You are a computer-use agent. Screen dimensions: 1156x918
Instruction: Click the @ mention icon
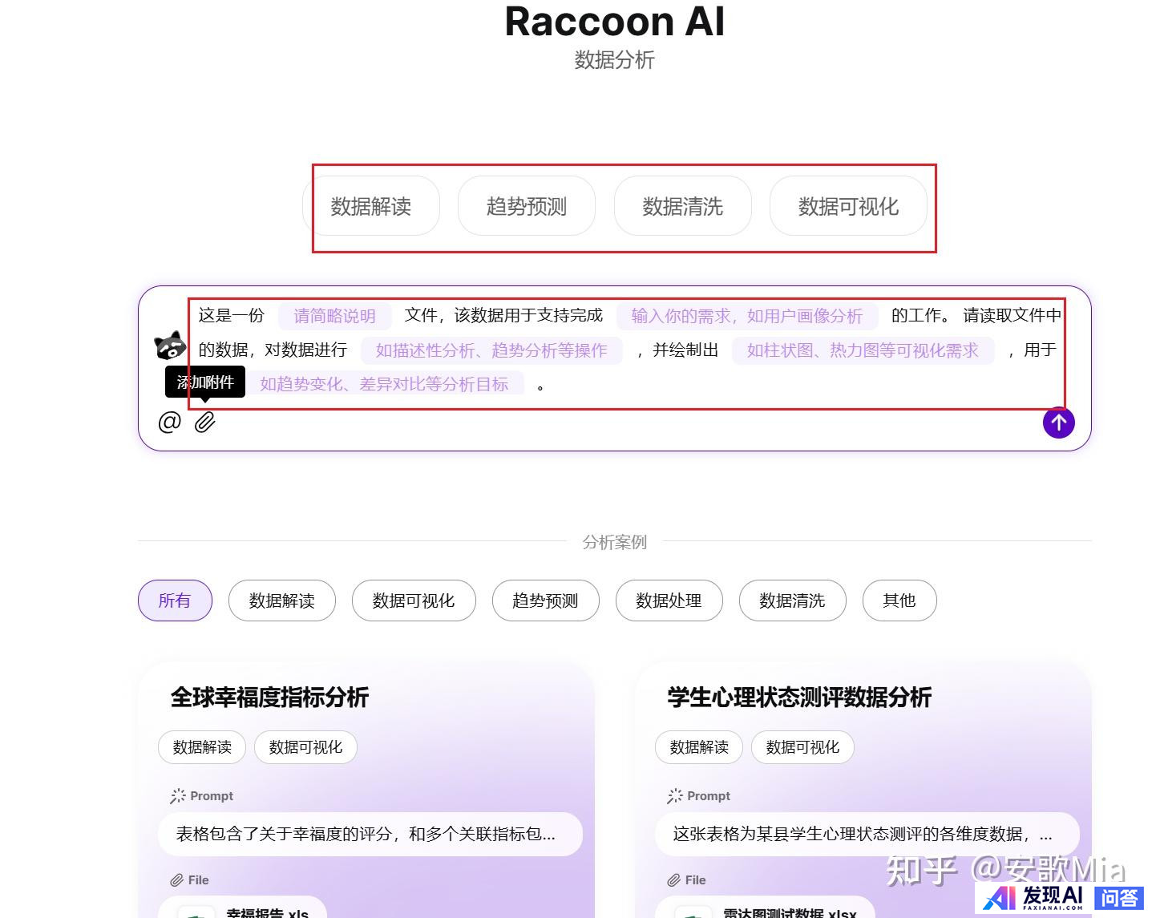pos(169,422)
